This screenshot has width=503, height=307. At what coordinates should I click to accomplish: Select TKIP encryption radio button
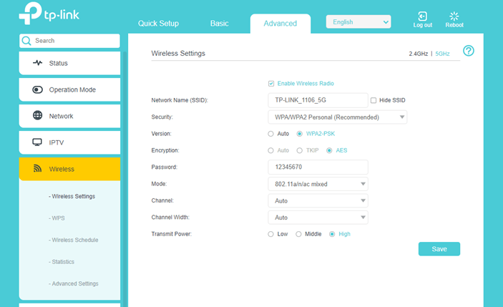[x=299, y=150]
